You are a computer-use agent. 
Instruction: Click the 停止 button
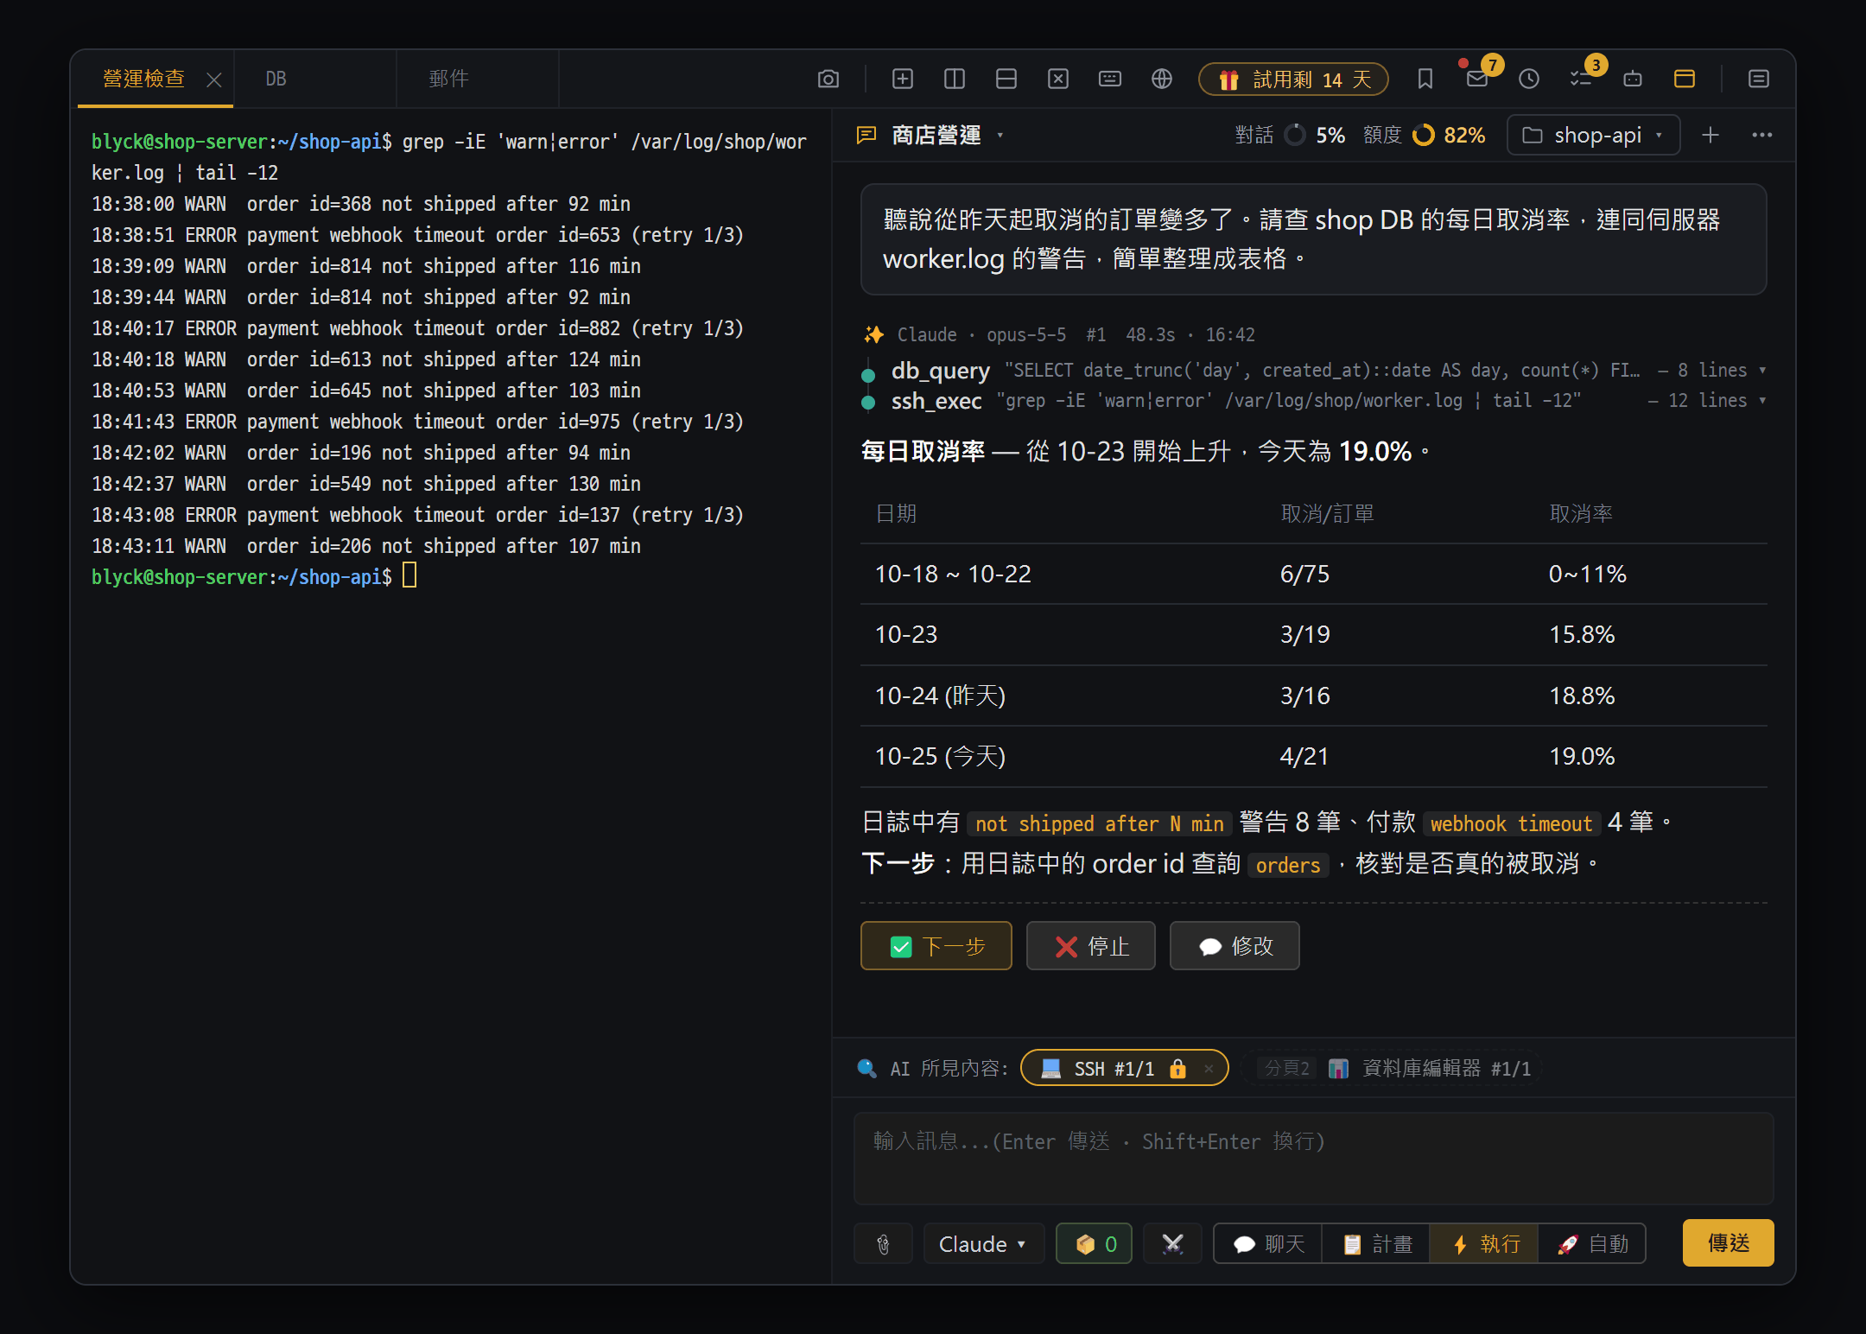[x=1090, y=945]
